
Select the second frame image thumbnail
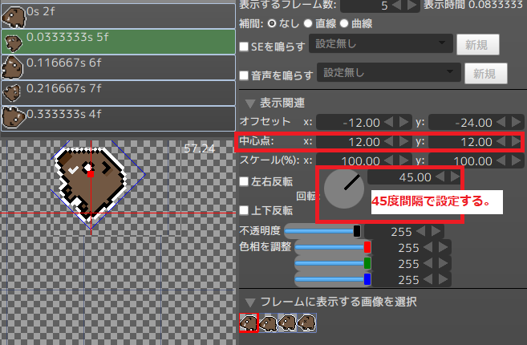268,323
